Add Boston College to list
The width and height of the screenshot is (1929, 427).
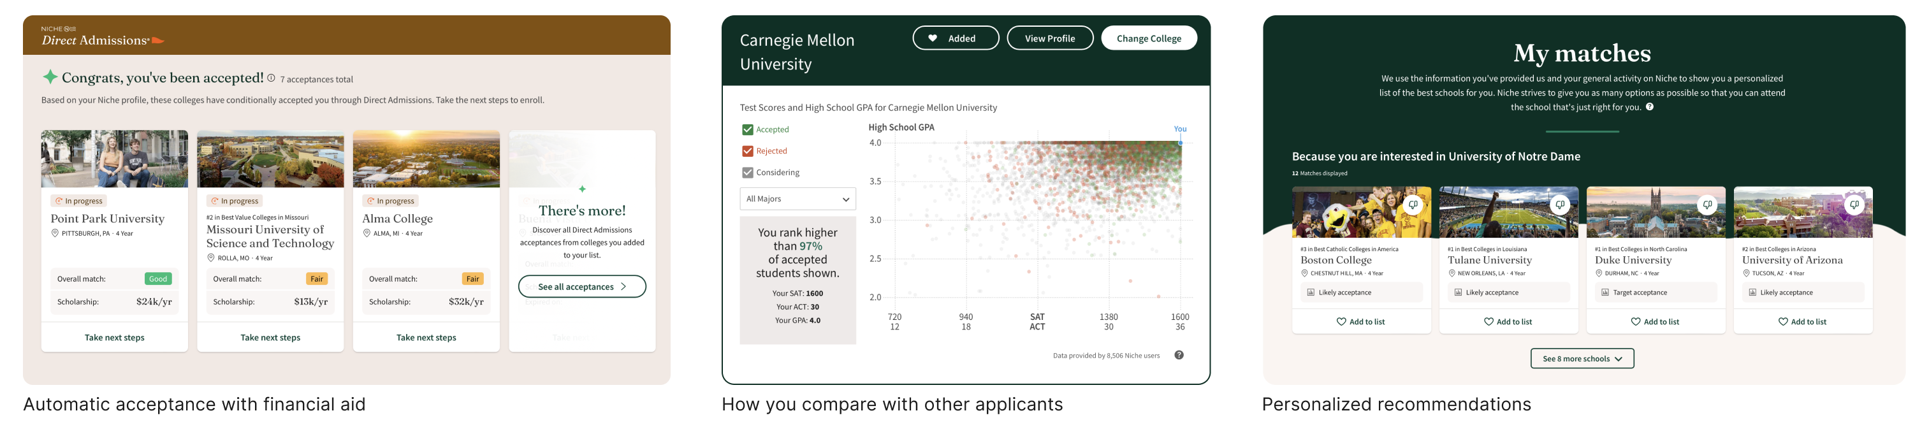pyautogui.click(x=1360, y=321)
